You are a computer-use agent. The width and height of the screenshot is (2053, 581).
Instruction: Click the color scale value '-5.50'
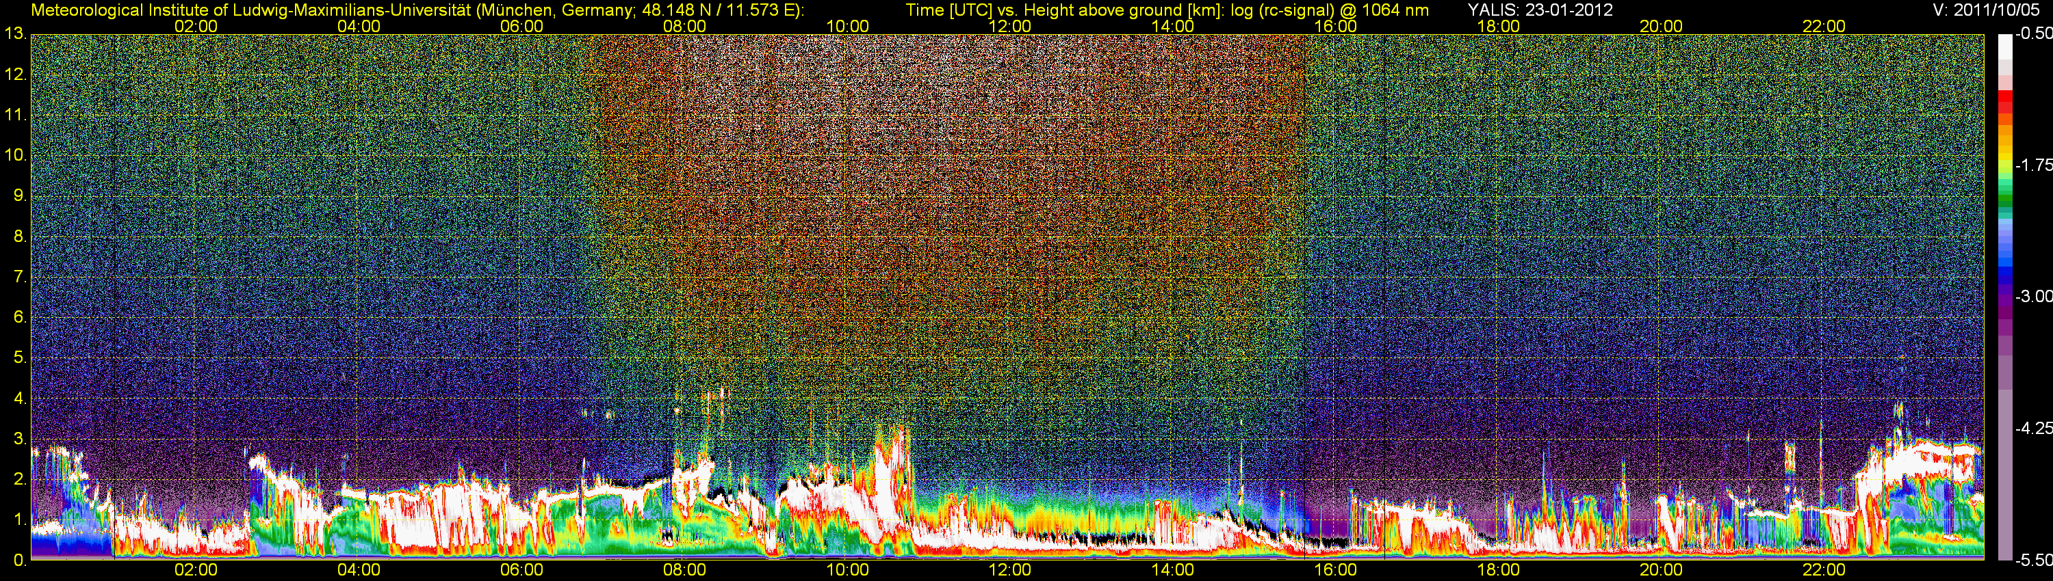2033,560
